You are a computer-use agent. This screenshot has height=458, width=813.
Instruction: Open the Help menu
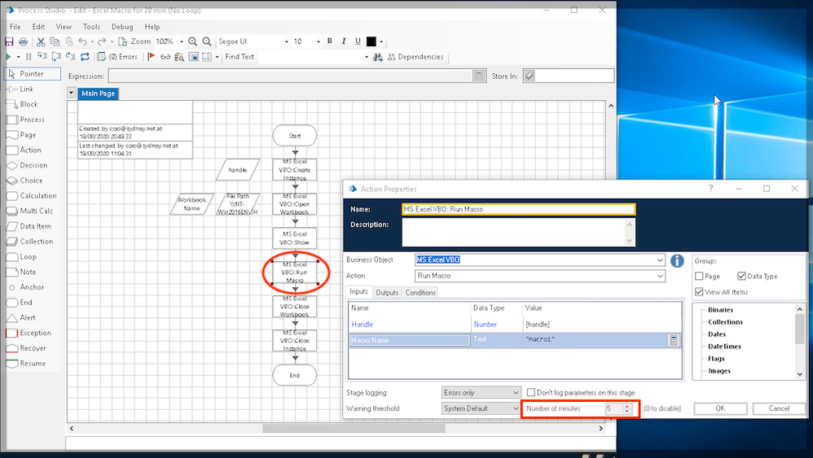(x=152, y=26)
